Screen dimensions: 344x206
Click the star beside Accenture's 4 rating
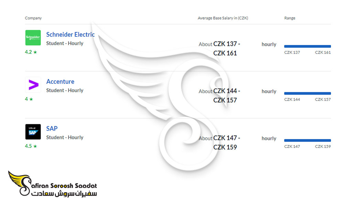coord(31,99)
